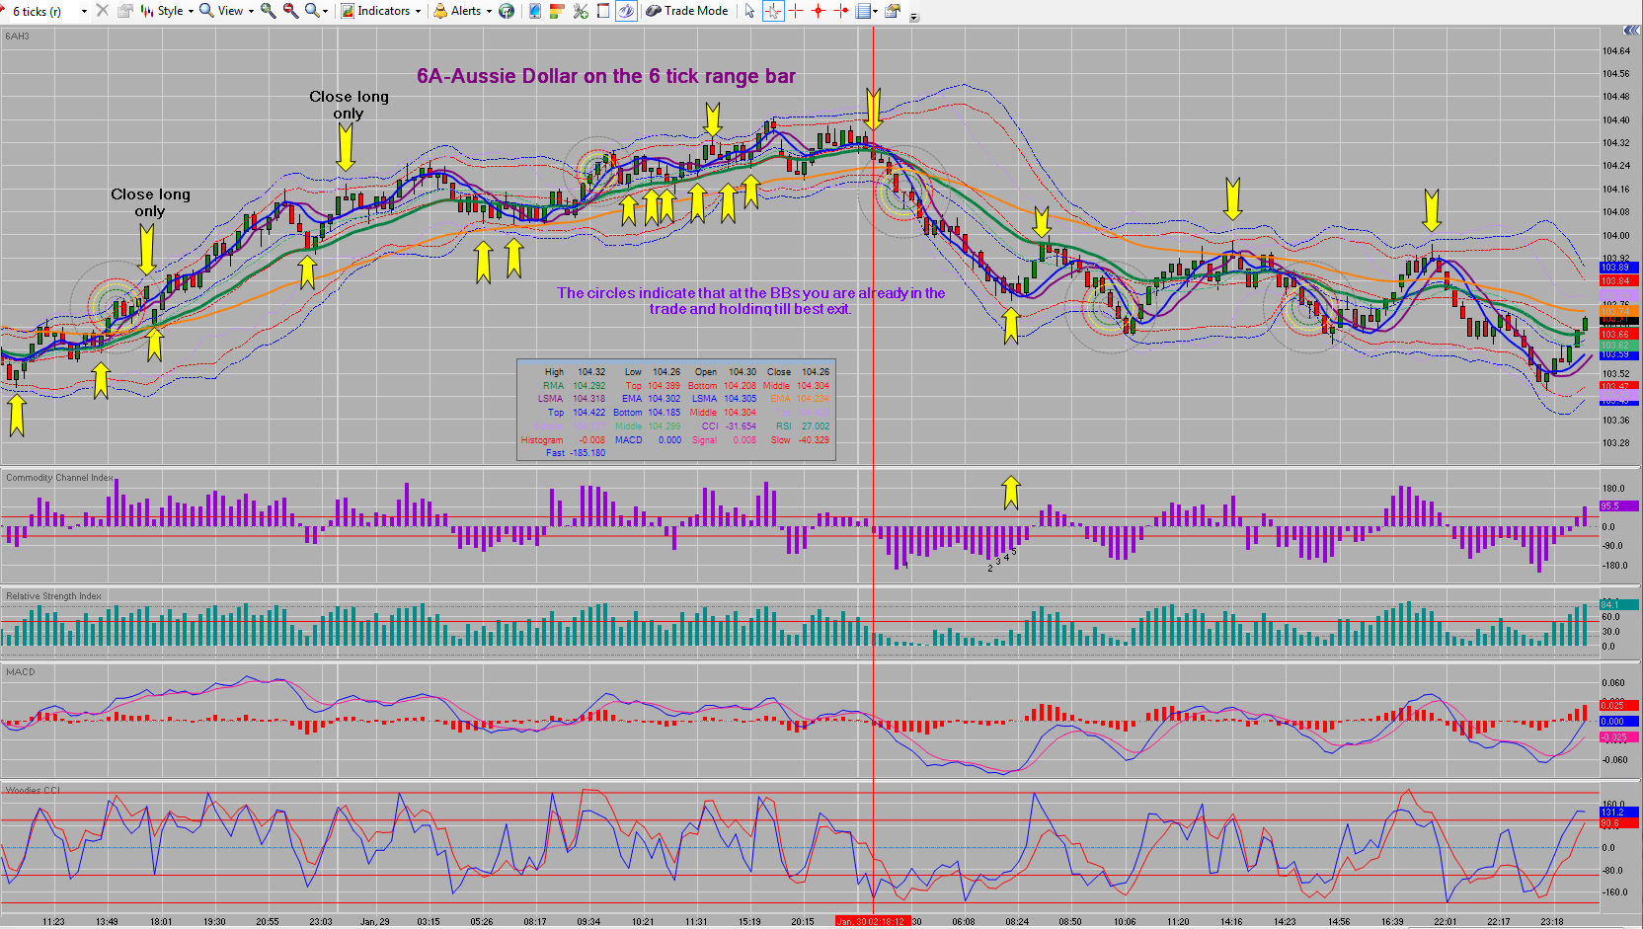
Task: Click the green globe refresh icon
Action: (x=507, y=11)
